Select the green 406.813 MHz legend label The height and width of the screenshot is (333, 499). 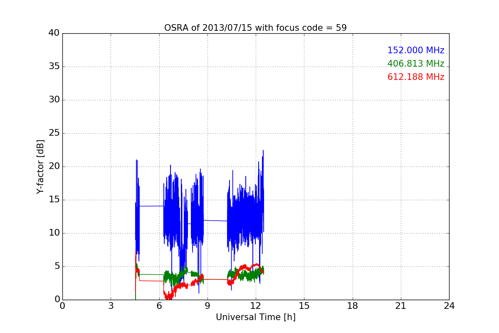click(x=416, y=64)
